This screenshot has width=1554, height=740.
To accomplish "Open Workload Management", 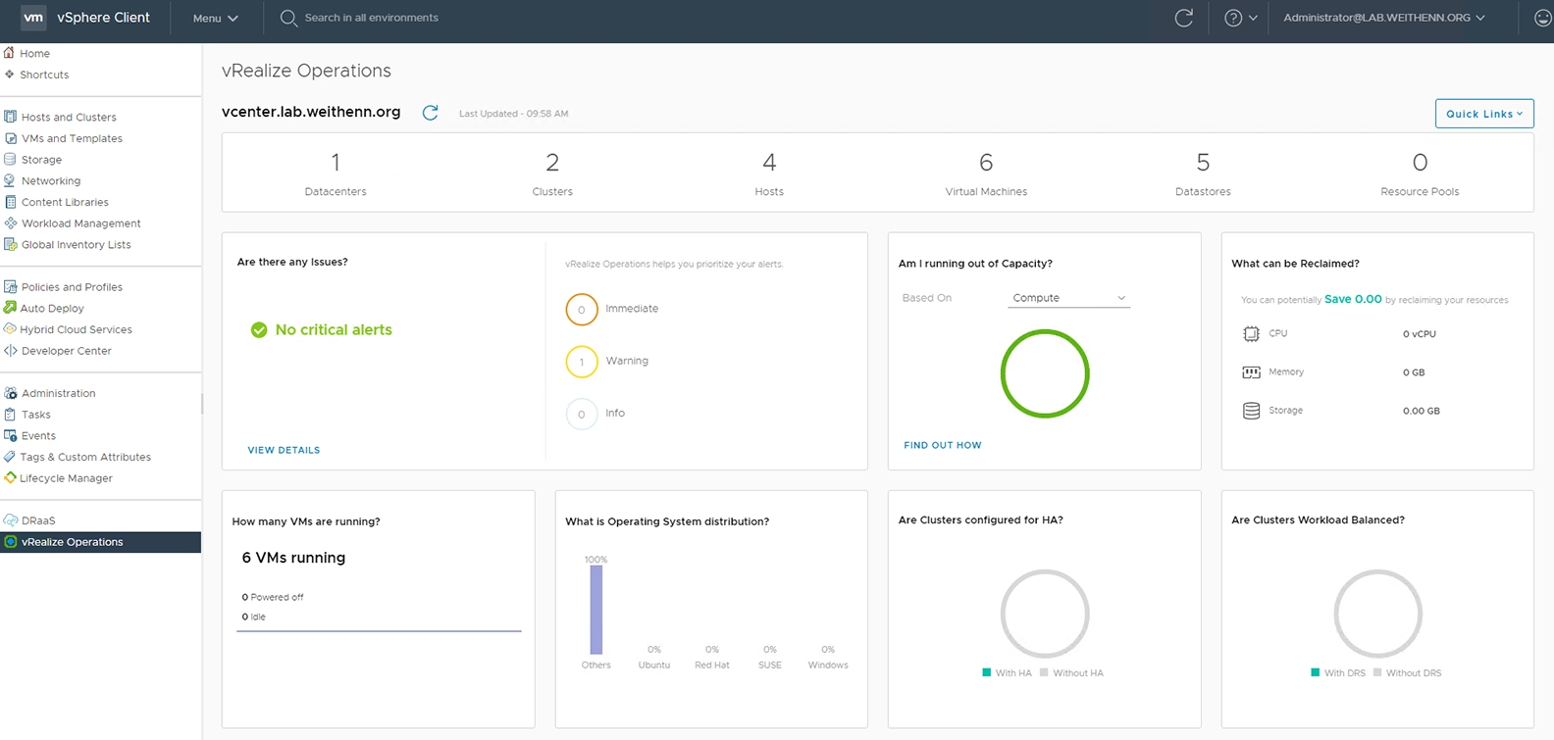I will pos(81,223).
